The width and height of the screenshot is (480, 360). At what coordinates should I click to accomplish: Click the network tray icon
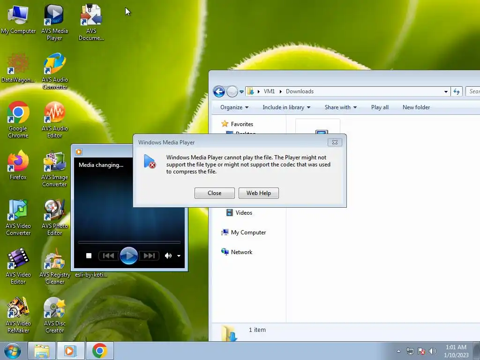(410, 351)
